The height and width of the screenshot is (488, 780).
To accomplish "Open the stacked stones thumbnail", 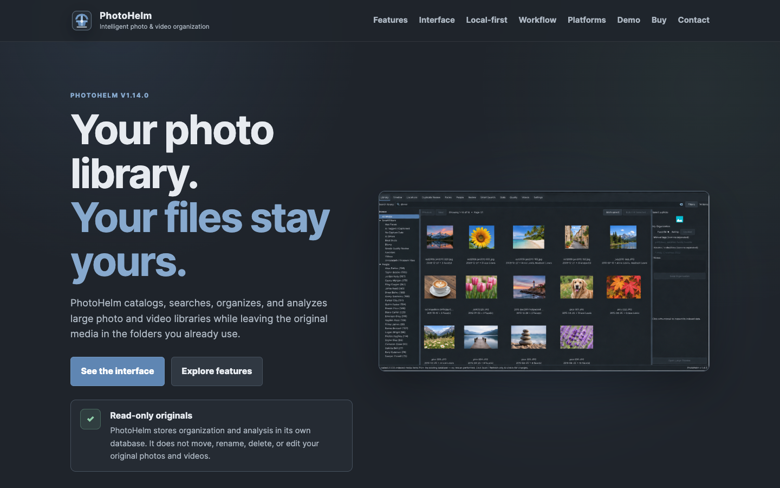I will pyautogui.click(x=529, y=337).
